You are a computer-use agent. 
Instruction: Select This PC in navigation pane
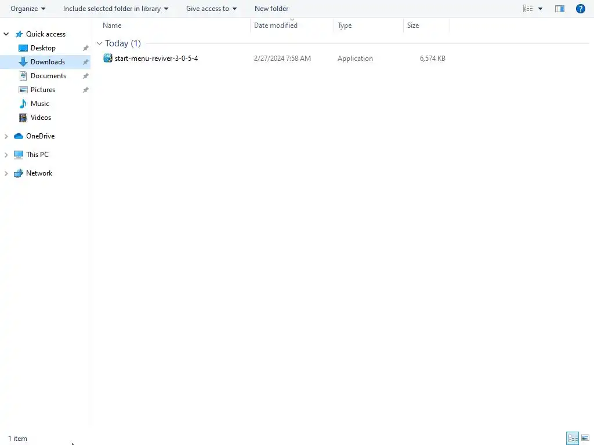[37, 155]
